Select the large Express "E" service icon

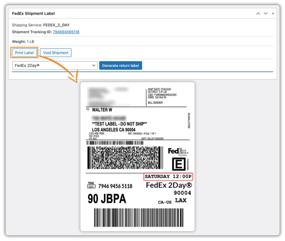(x=178, y=164)
